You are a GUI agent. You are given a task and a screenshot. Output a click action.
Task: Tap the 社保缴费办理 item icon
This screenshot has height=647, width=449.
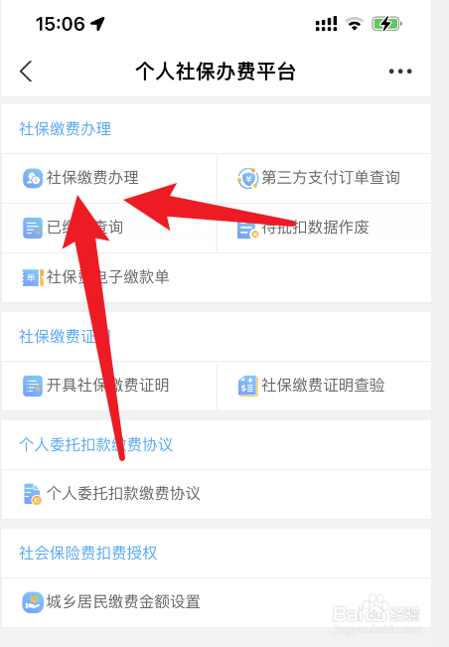(x=33, y=178)
